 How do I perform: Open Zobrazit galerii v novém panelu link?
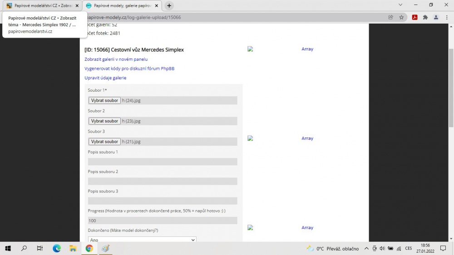[116, 59]
